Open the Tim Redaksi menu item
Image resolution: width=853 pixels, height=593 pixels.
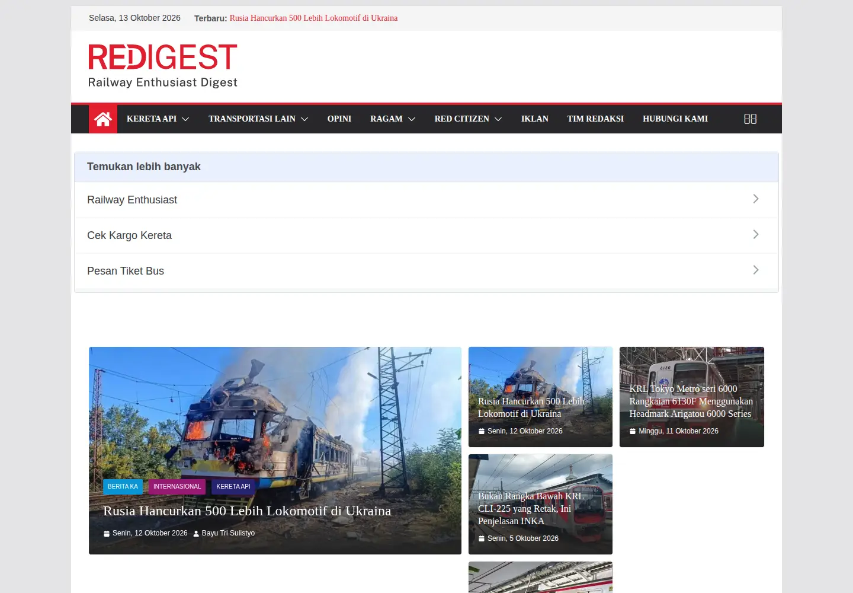click(595, 119)
